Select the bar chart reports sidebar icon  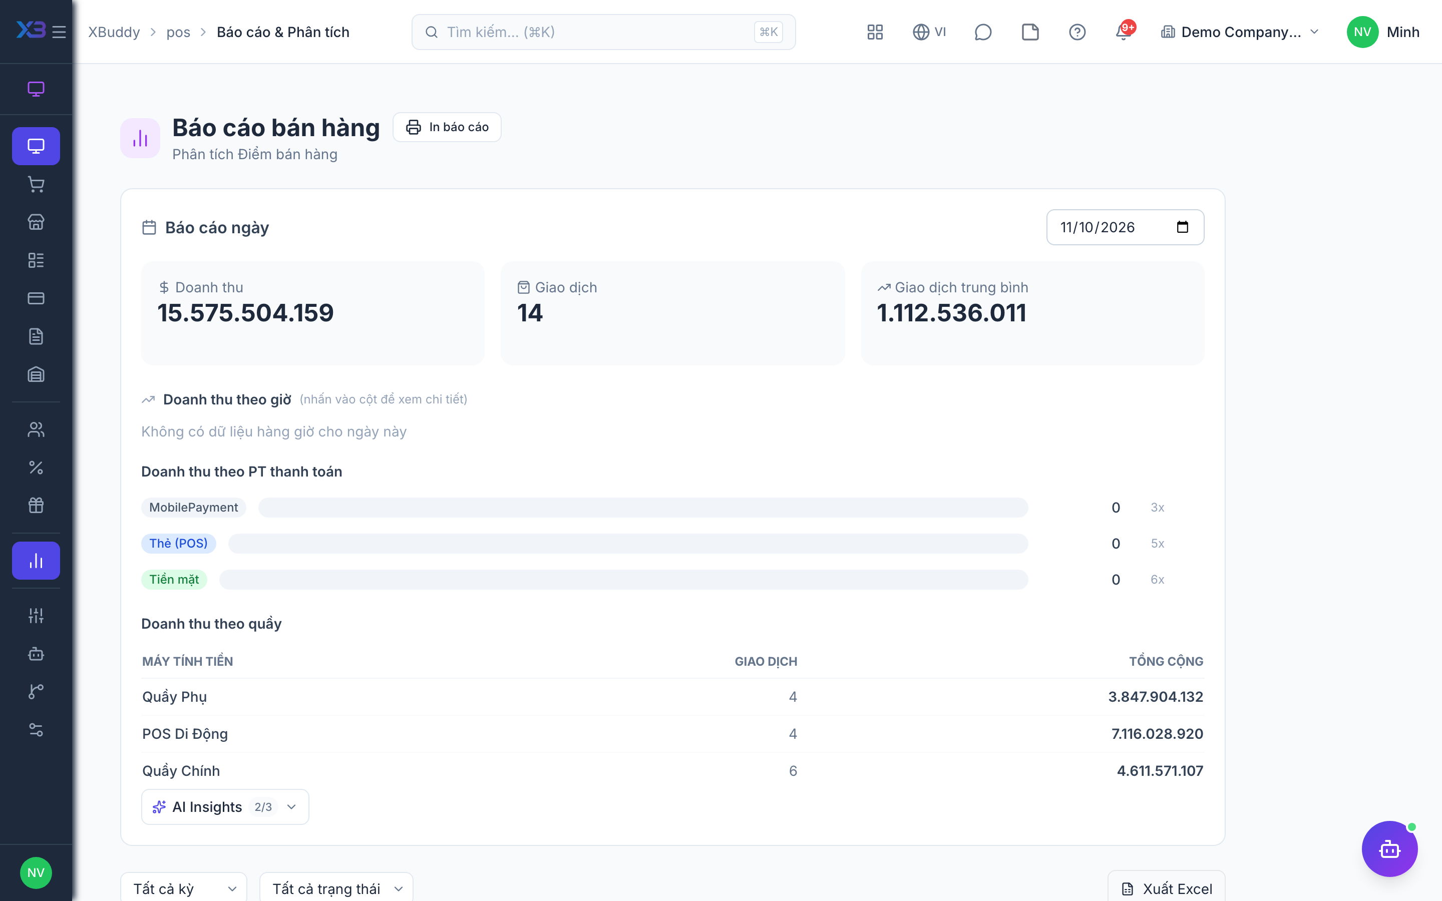click(x=36, y=561)
